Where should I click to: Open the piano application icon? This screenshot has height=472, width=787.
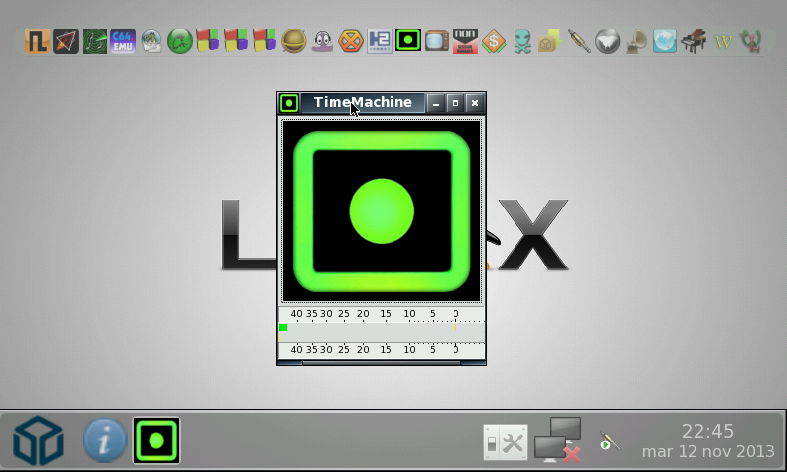click(695, 41)
